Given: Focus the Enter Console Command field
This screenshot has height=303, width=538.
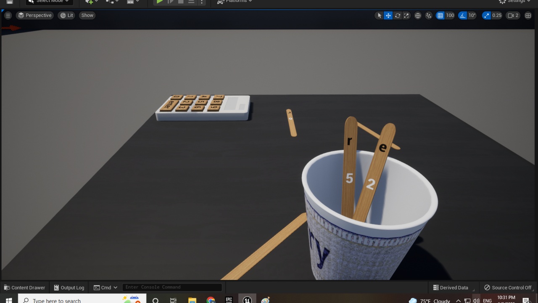Looking at the screenshot, I should (x=172, y=287).
